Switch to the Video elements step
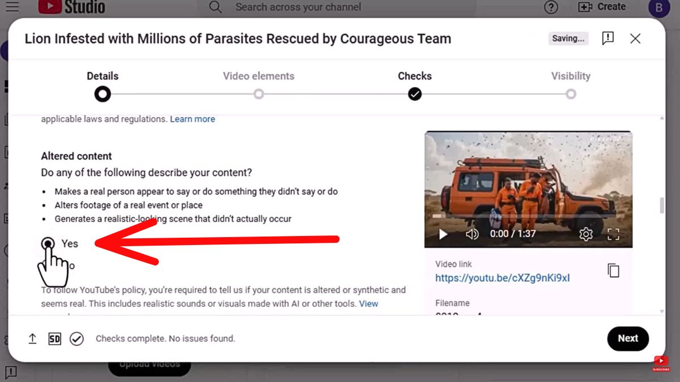This screenshot has width=680, height=382. point(258,85)
